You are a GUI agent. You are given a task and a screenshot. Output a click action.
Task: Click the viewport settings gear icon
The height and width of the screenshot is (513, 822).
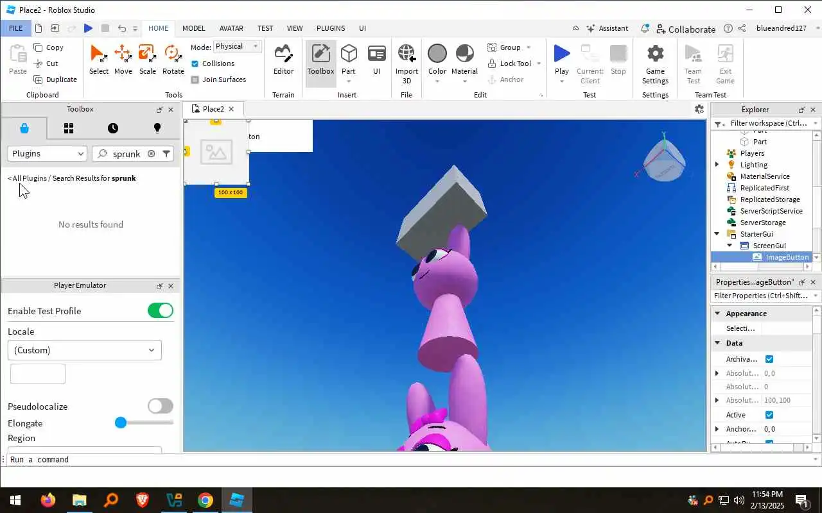699,109
